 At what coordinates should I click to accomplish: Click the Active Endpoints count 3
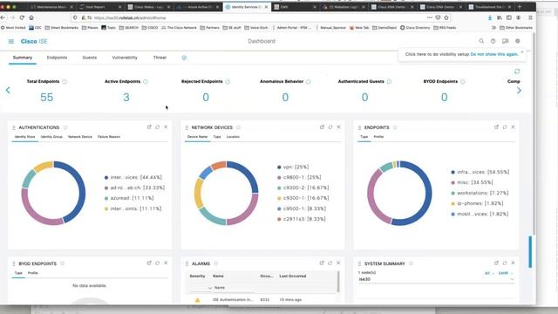click(126, 97)
